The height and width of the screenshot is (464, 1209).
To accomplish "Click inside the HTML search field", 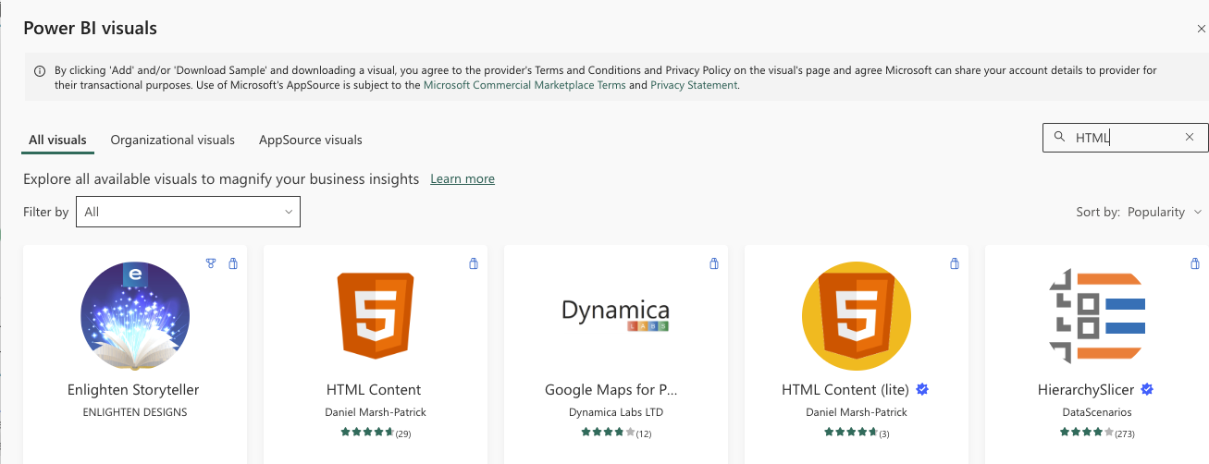I will pyautogui.click(x=1124, y=138).
